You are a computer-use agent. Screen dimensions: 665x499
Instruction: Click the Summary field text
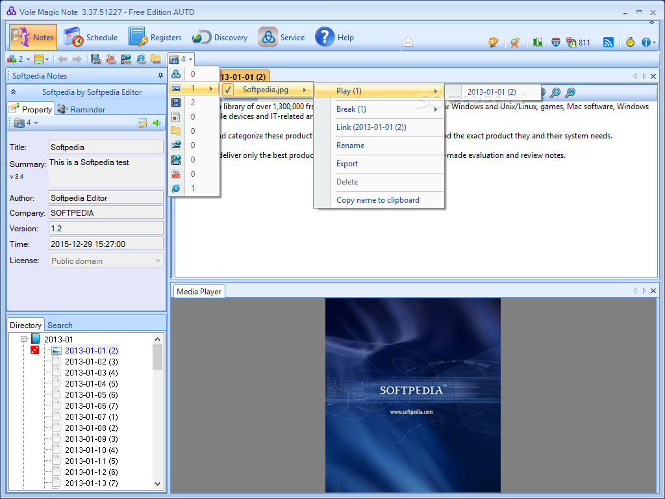point(106,172)
